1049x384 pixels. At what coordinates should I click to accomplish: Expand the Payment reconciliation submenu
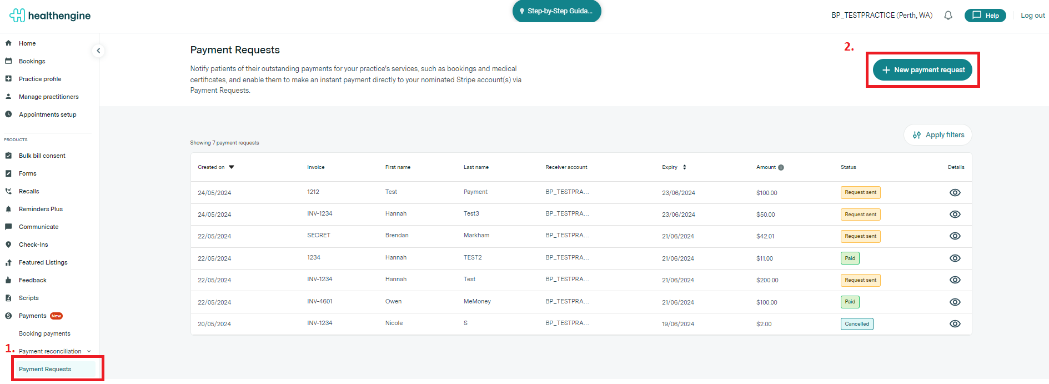point(89,351)
